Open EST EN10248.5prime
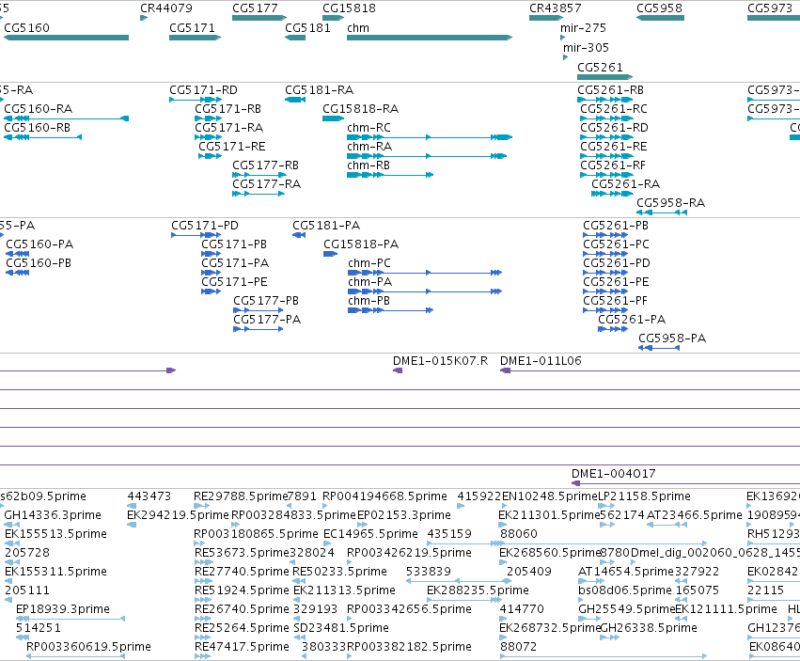Image resolution: width=800 pixels, height=661 pixels. click(550, 496)
